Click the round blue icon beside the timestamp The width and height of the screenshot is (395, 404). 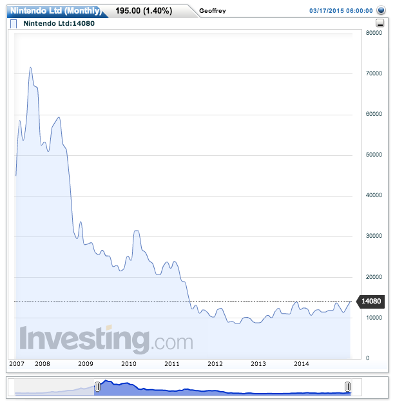(381, 11)
